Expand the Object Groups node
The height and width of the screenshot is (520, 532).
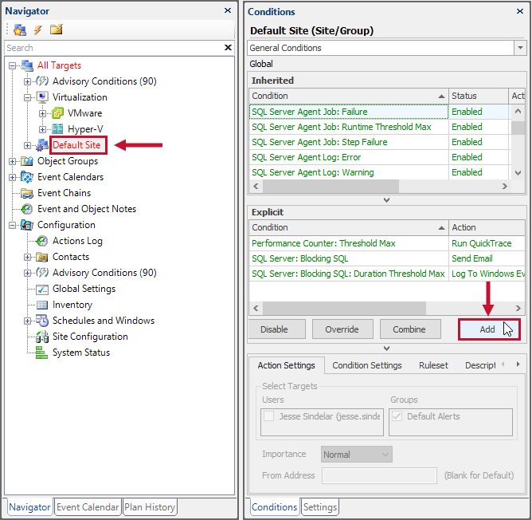[x=13, y=161]
